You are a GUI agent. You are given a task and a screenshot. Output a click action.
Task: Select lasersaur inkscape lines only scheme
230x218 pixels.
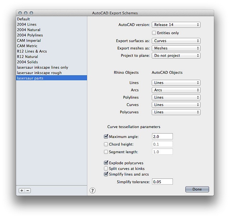point(51,67)
